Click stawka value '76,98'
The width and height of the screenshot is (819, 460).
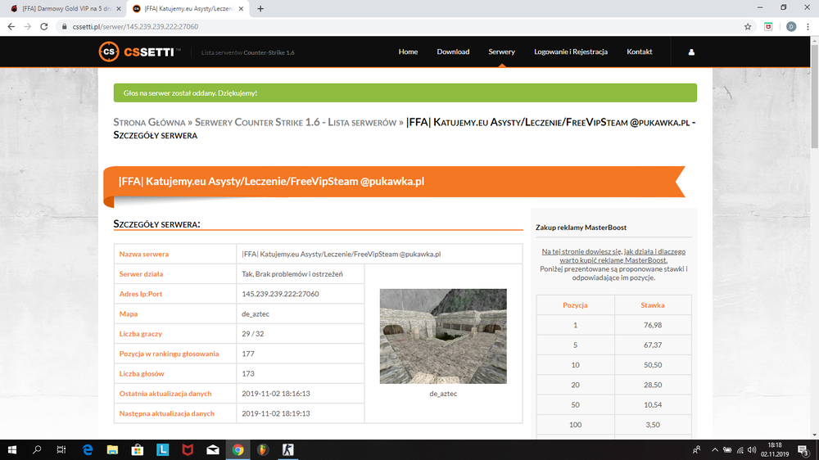653,325
